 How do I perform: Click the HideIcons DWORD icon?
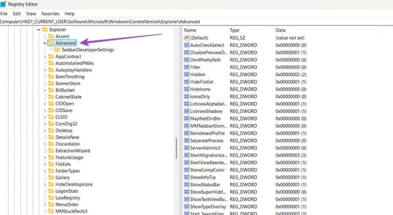click(x=186, y=89)
